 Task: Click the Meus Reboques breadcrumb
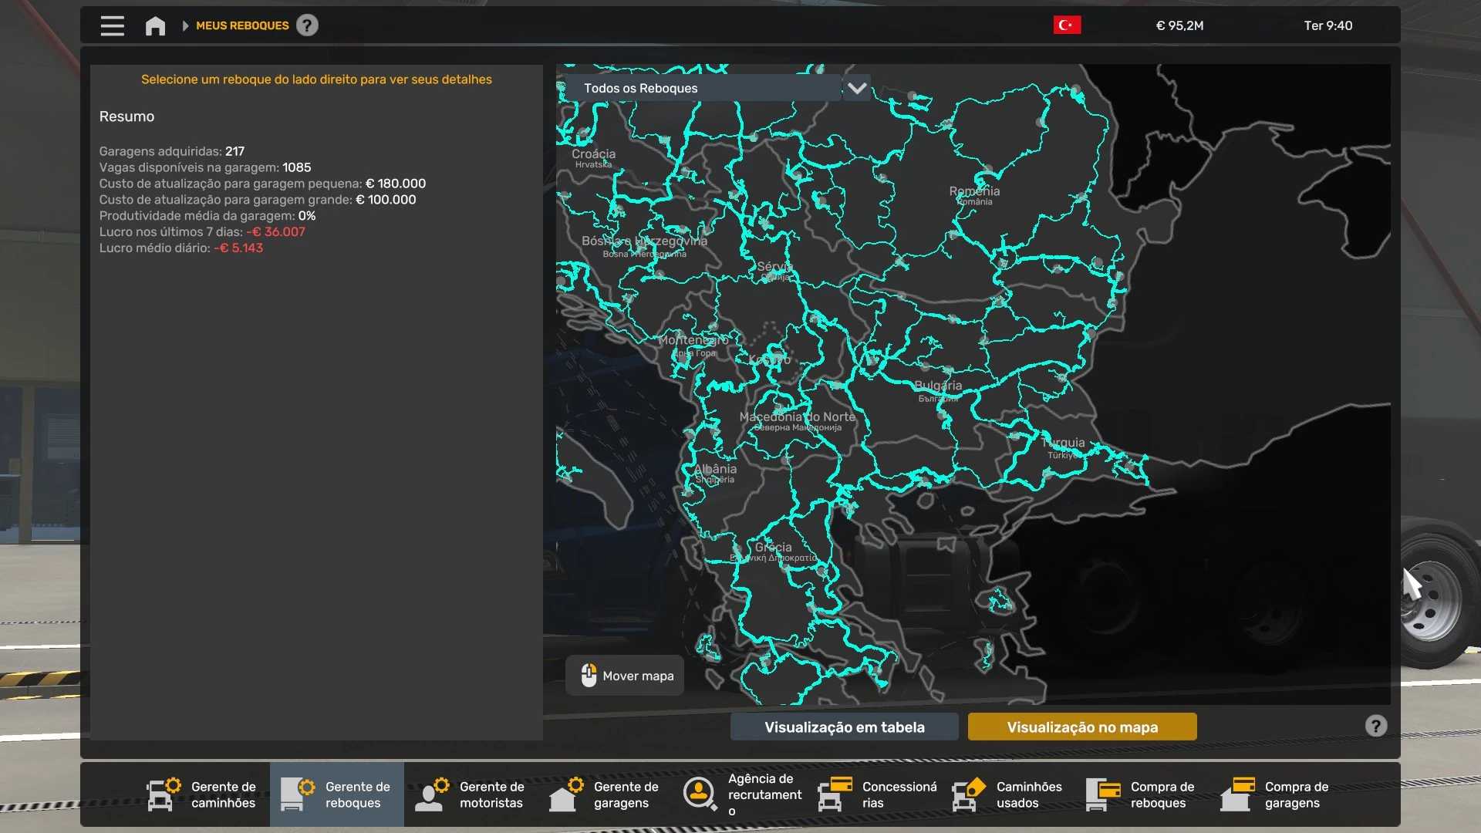point(242,25)
